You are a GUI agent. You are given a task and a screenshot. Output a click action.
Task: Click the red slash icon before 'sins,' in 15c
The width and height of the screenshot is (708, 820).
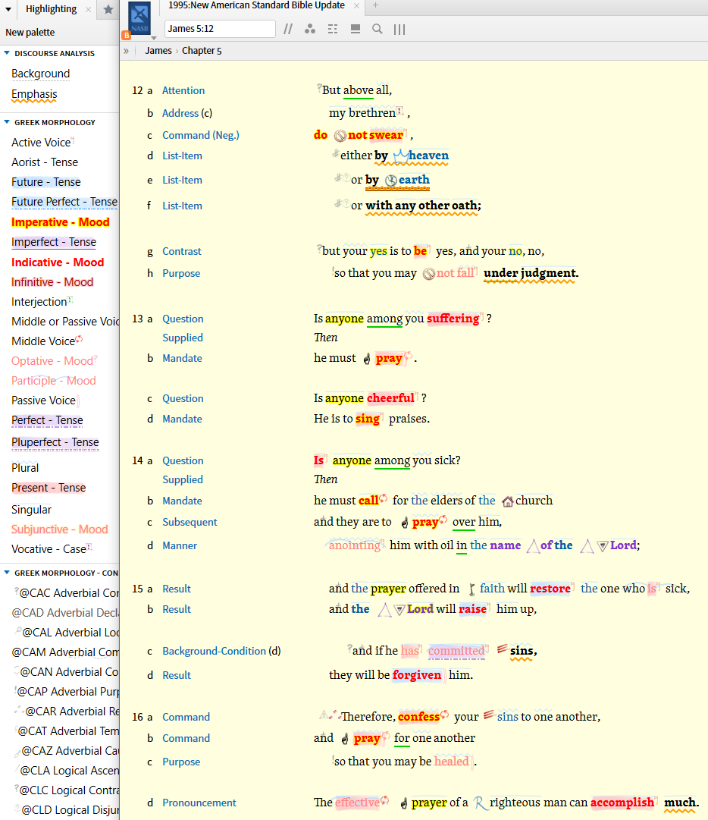tap(502, 649)
